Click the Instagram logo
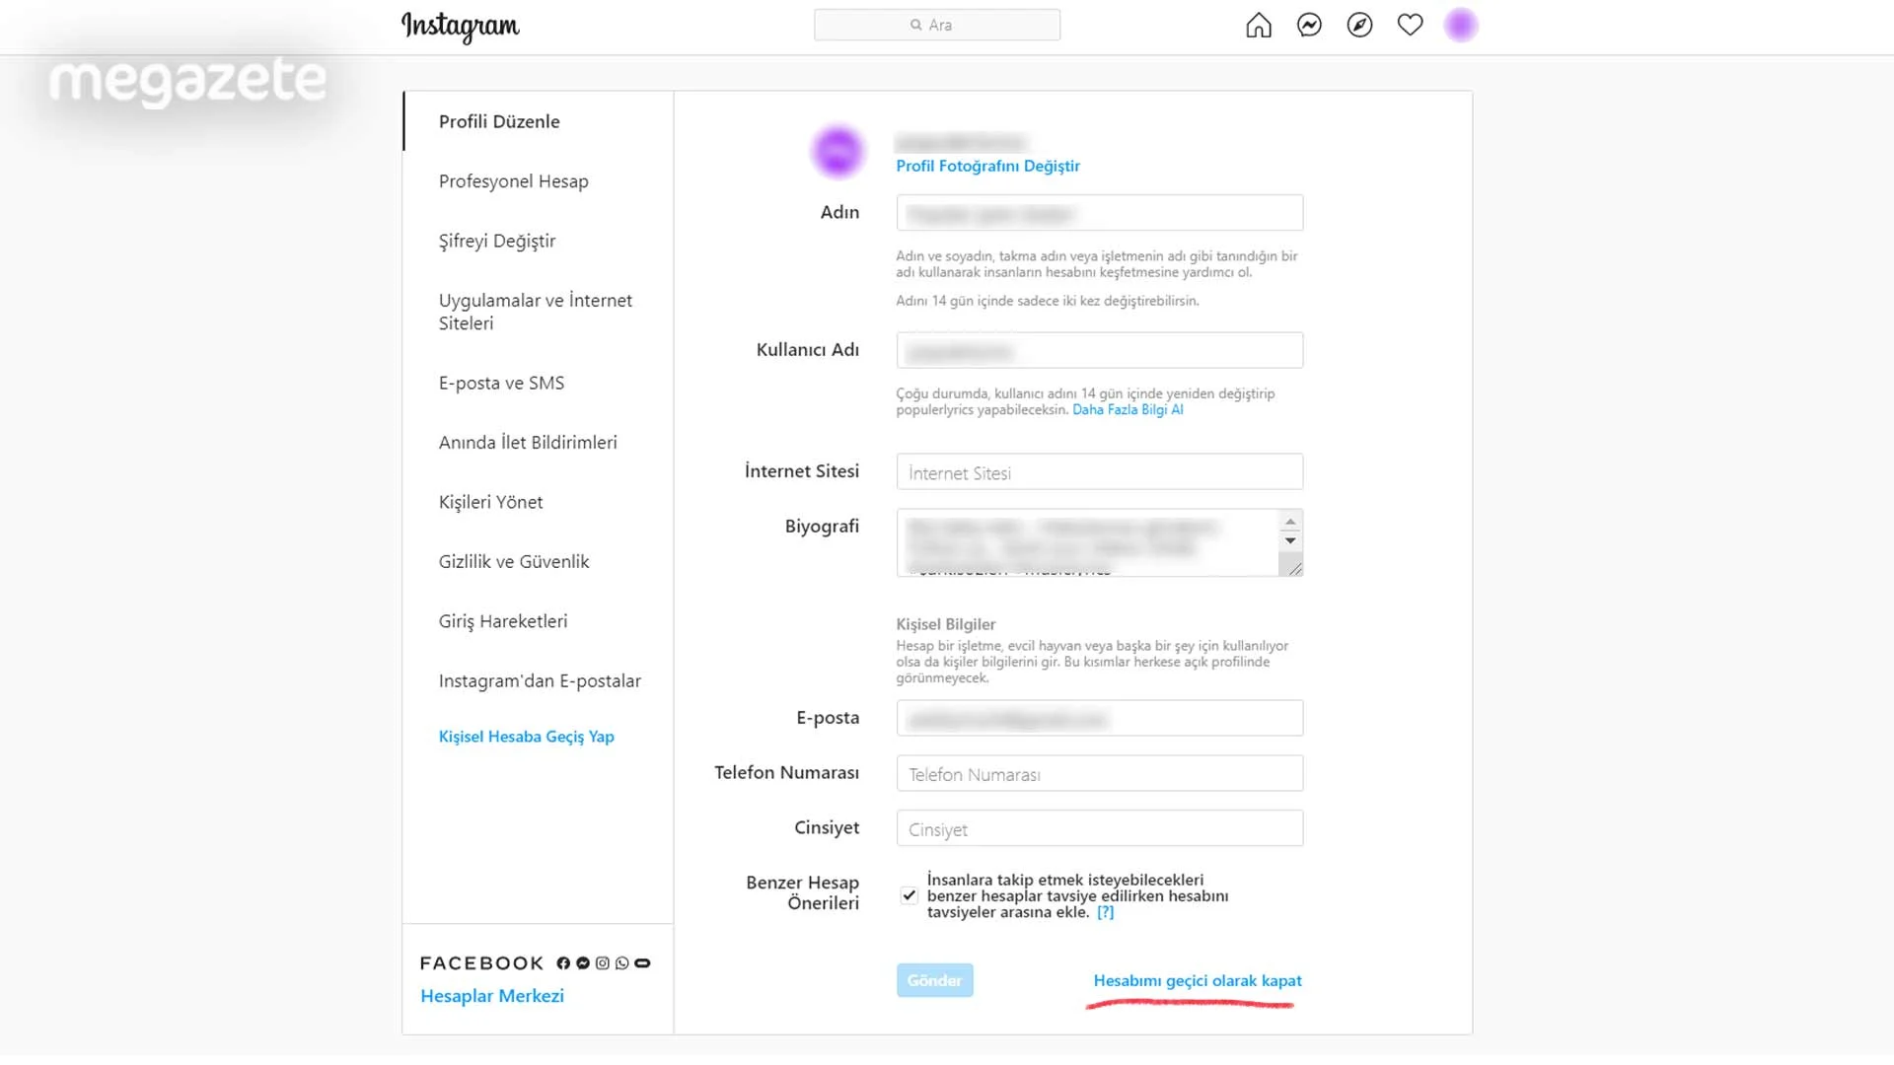 pyautogui.click(x=460, y=27)
